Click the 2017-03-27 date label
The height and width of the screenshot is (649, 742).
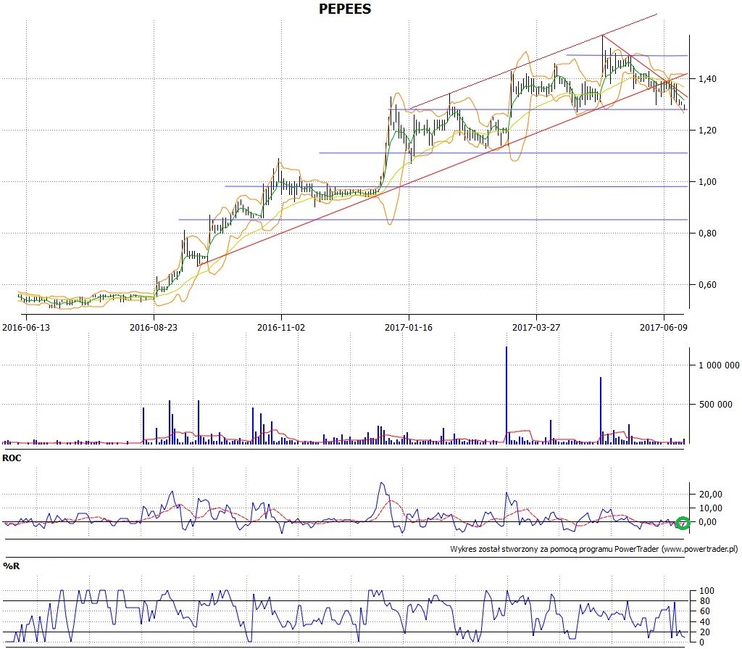pos(536,327)
